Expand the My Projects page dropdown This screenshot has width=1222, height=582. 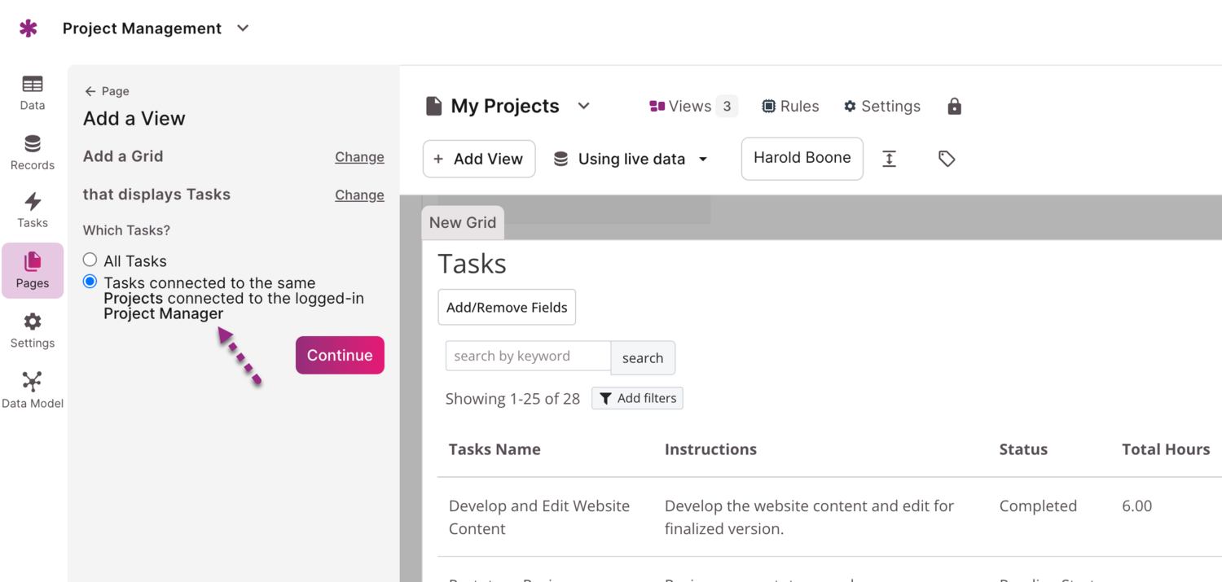583,106
